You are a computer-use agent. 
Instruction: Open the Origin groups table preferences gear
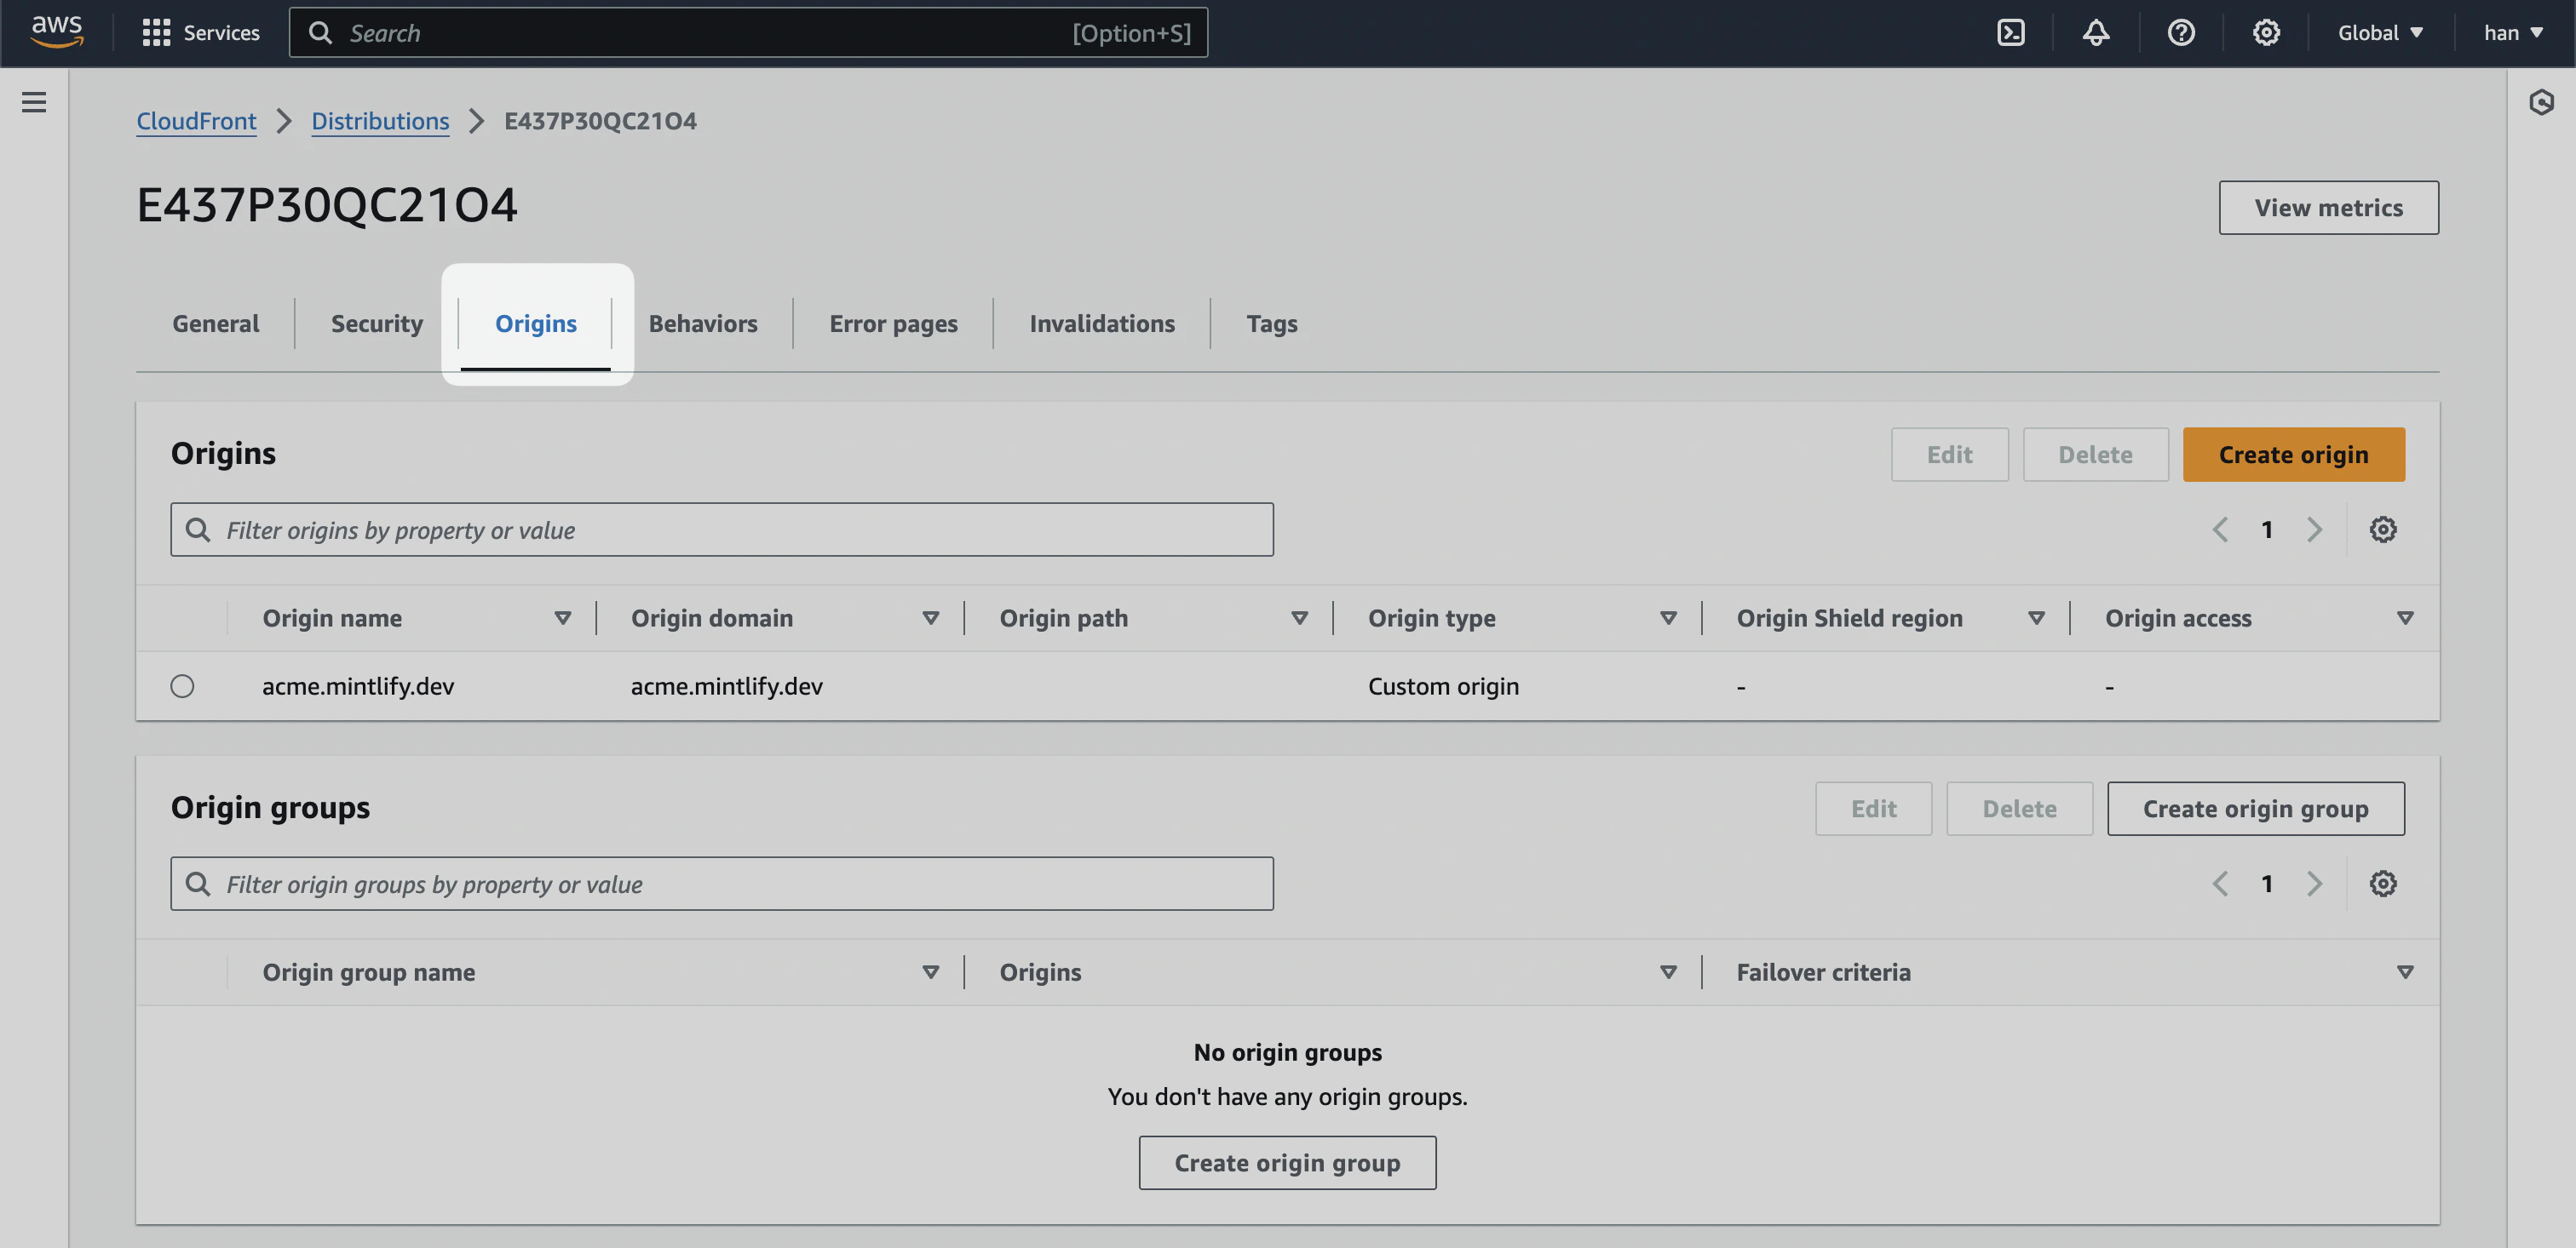tap(2384, 884)
